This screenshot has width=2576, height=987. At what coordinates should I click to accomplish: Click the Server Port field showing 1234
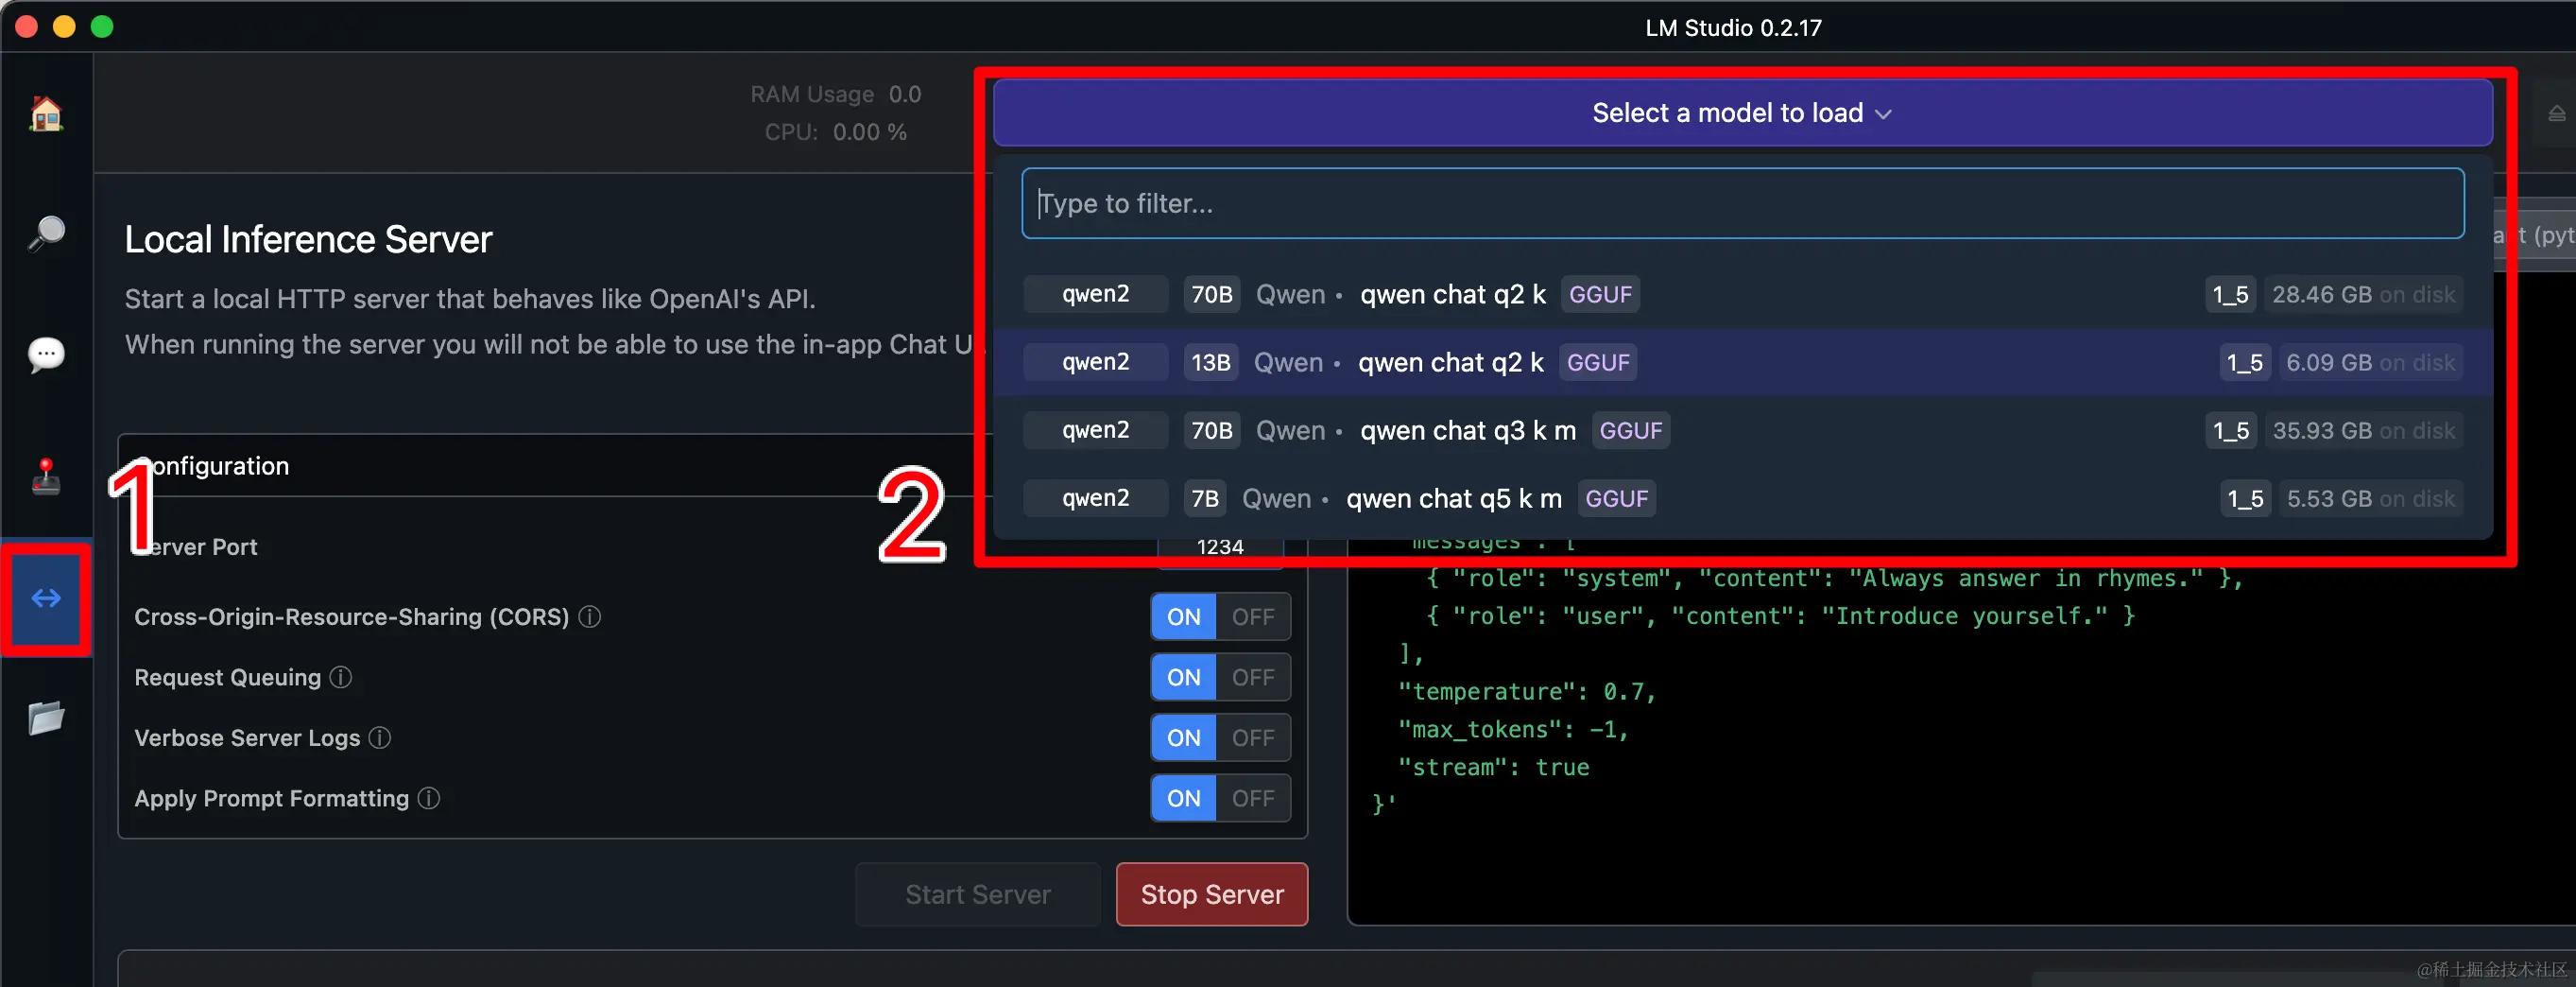click(x=1220, y=547)
